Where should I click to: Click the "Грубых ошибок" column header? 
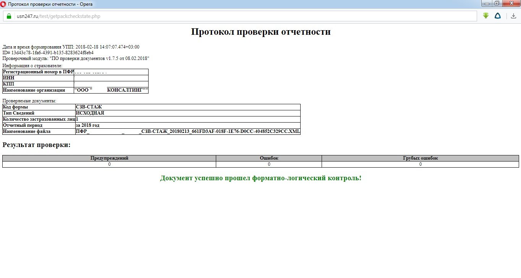(420, 158)
